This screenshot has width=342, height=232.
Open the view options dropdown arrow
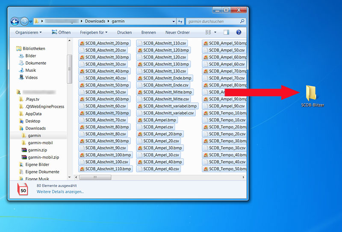(x=215, y=32)
